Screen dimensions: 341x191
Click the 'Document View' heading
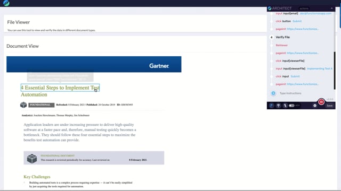coord(22,46)
